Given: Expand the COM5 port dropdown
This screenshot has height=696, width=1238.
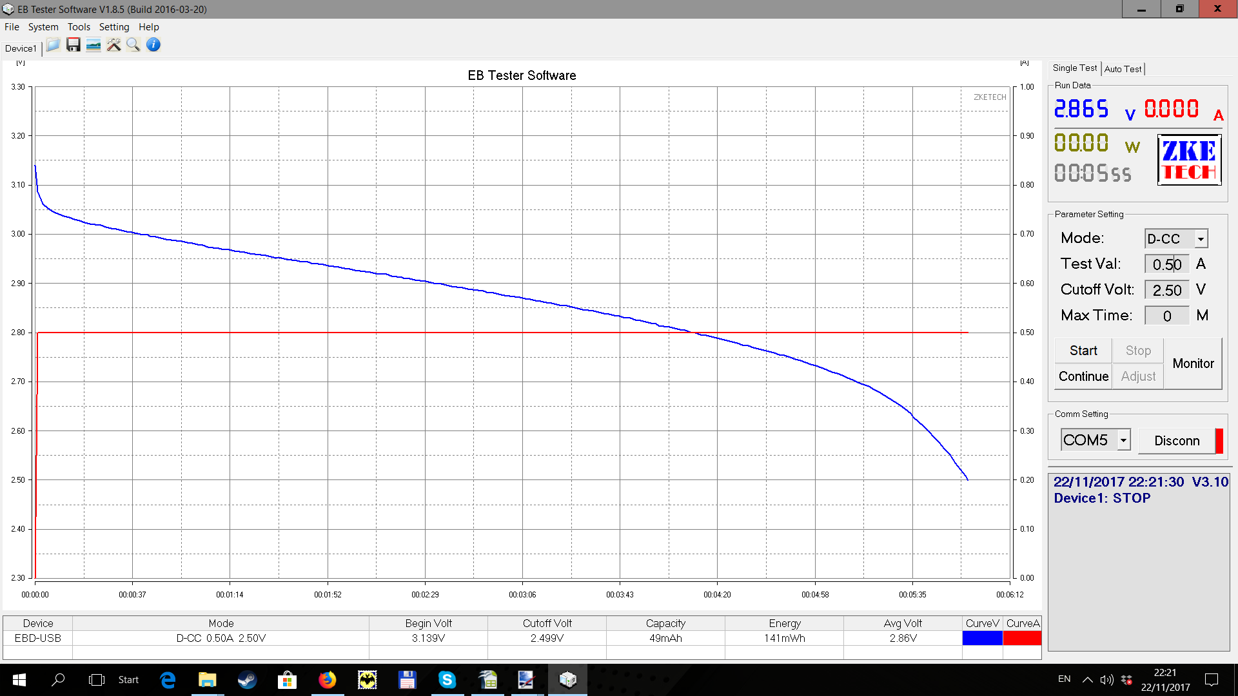Looking at the screenshot, I should click(1123, 440).
